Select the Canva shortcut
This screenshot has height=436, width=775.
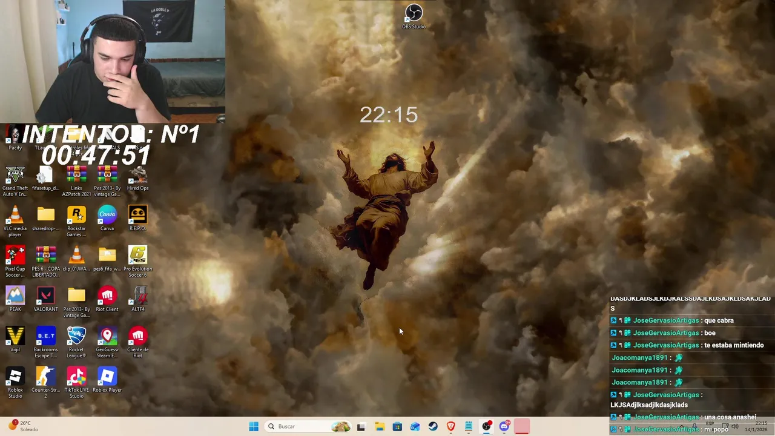tap(107, 219)
